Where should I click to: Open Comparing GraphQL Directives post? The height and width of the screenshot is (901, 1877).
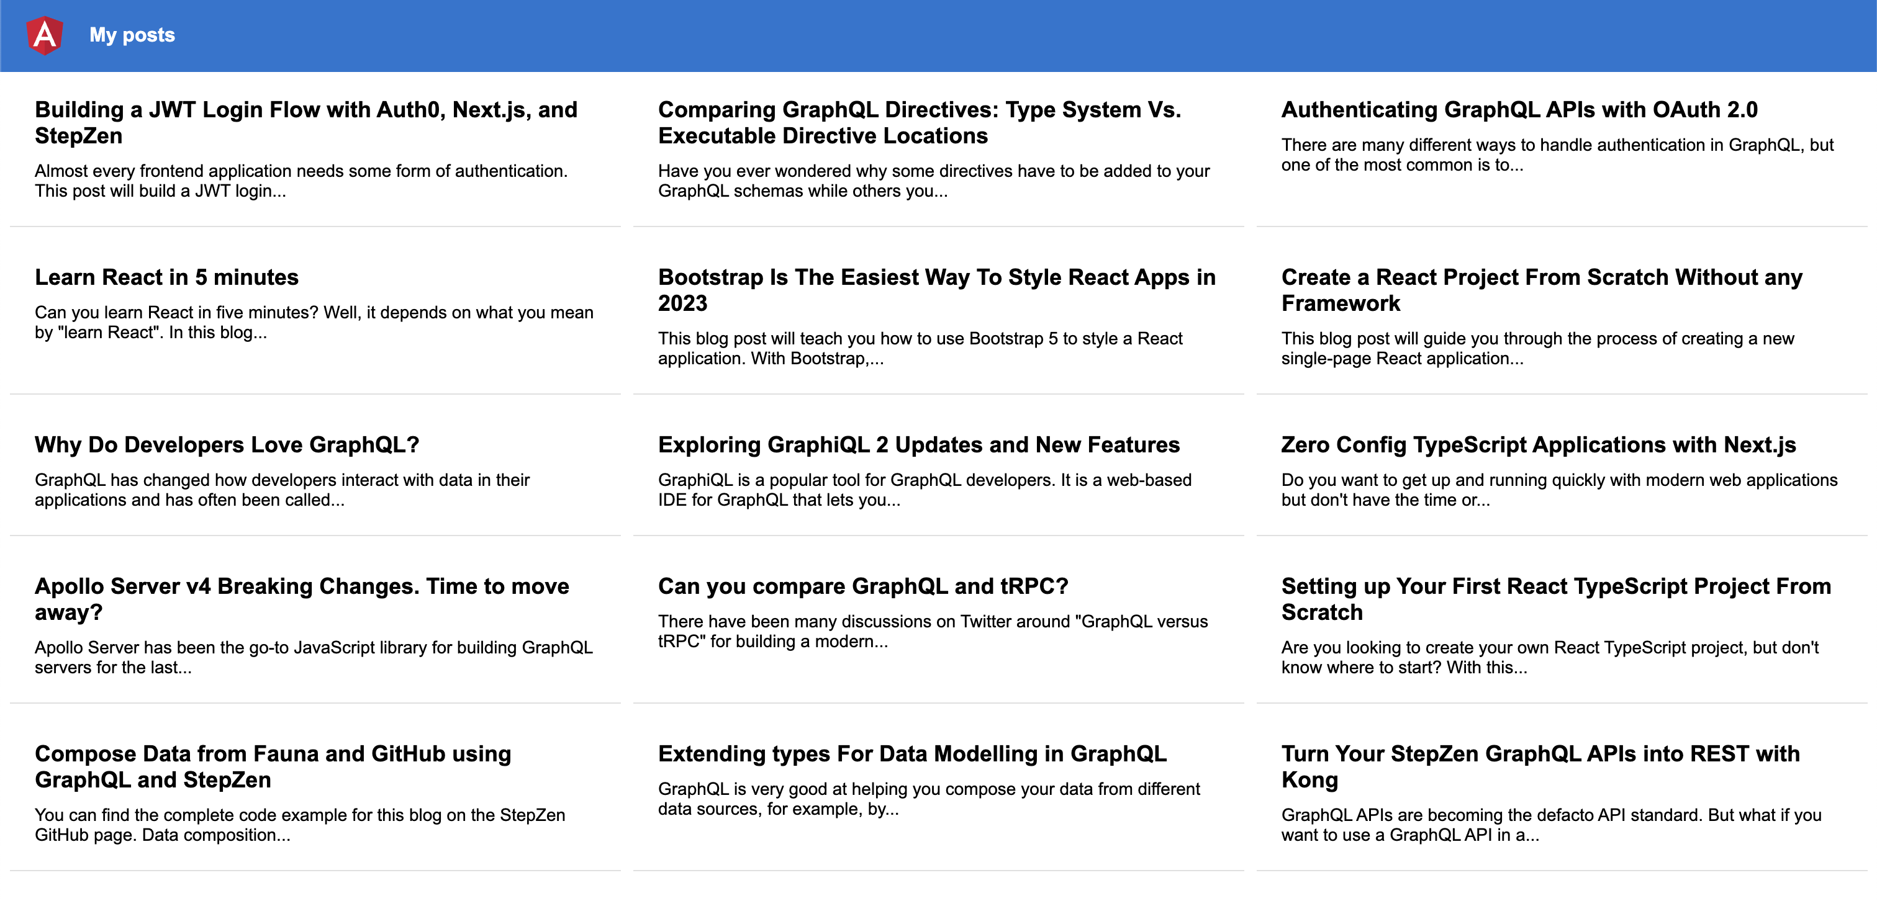920,122
